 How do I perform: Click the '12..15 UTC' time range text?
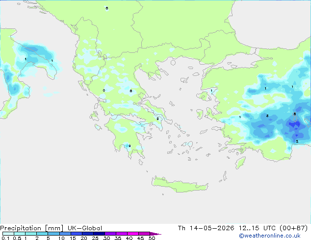(257, 228)
